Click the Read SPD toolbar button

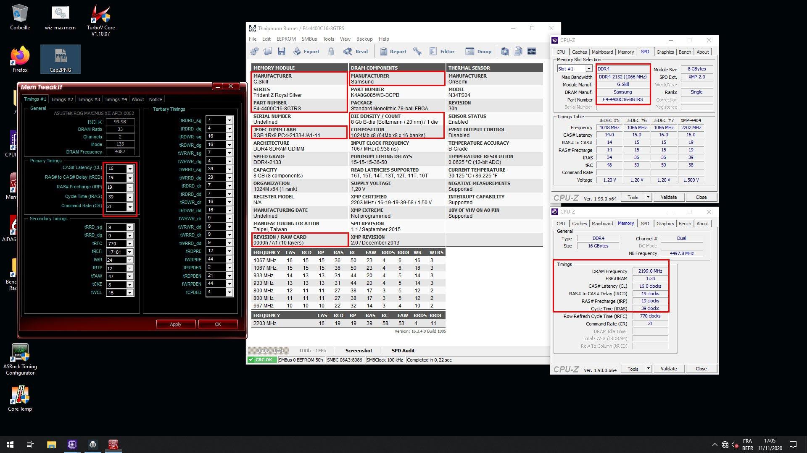click(356, 52)
